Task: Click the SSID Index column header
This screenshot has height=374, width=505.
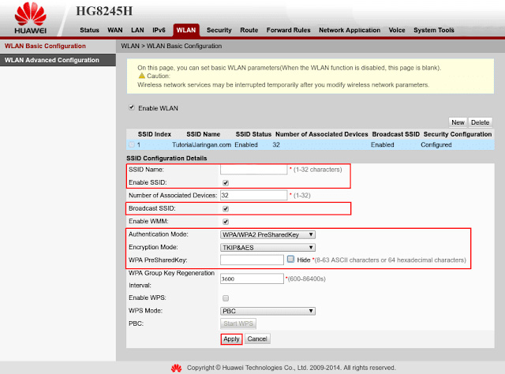Action: click(155, 134)
